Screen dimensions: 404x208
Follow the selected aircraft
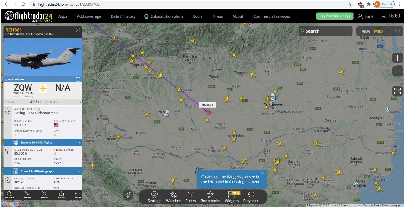[x=44, y=195]
